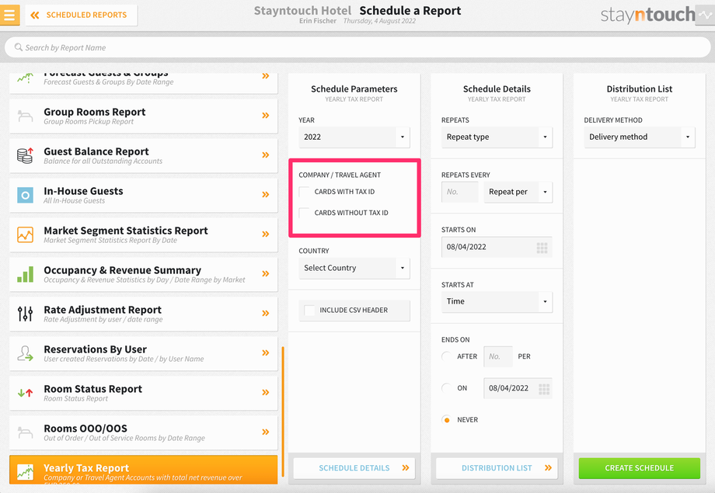This screenshot has width=715, height=493.
Task: Select Room Status Report entry
Action: pyautogui.click(x=143, y=393)
